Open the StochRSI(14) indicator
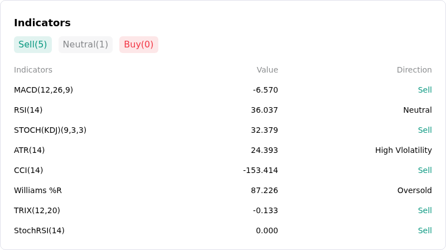The width and height of the screenshot is (446, 250). (39, 230)
